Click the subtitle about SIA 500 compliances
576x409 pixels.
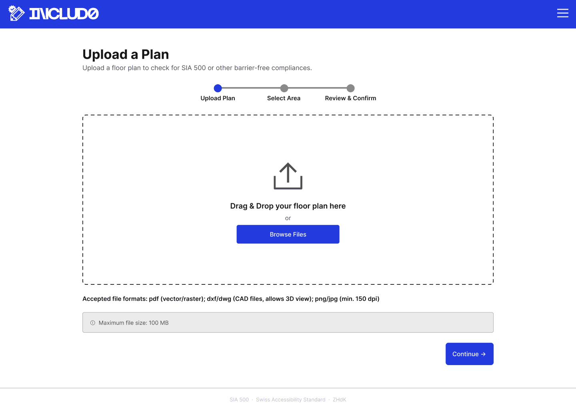coord(197,68)
